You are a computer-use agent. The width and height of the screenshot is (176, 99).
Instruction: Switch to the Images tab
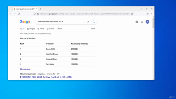click(x=31, y=29)
